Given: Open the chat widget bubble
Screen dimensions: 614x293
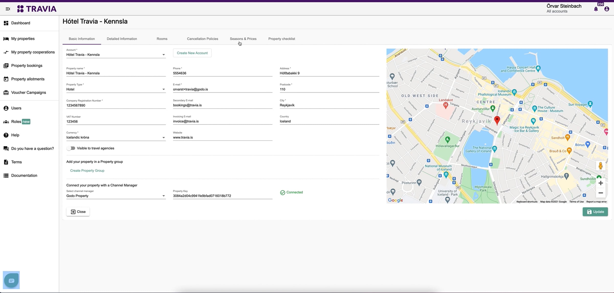Looking at the screenshot, I should (x=11, y=280).
